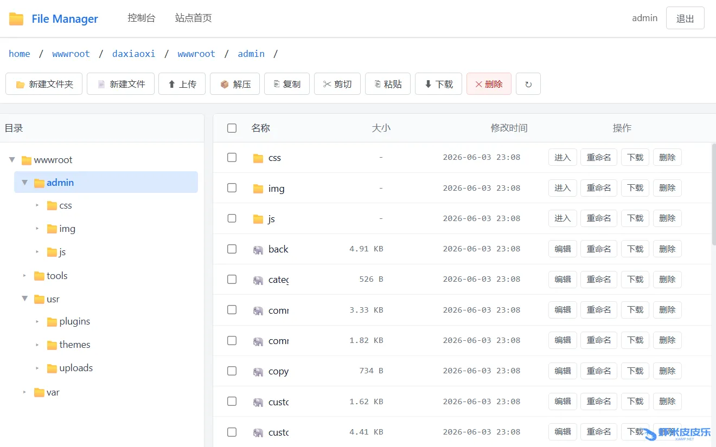Viewport: 716px width, 447px height.
Task: Check the box for the 526 B file
Action: (x=232, y=279)
